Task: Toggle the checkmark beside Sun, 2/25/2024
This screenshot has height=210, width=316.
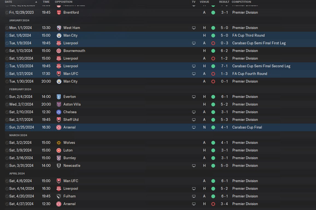Action: pyautogui.click(x=7, y=127)
